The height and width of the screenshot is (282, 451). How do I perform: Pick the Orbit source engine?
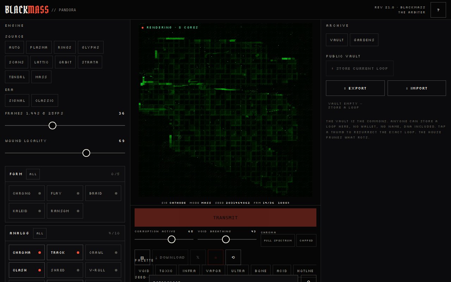pos(65,62)
